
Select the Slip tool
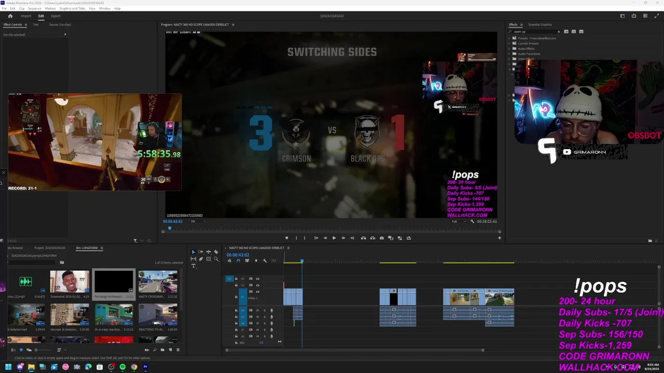193,259
